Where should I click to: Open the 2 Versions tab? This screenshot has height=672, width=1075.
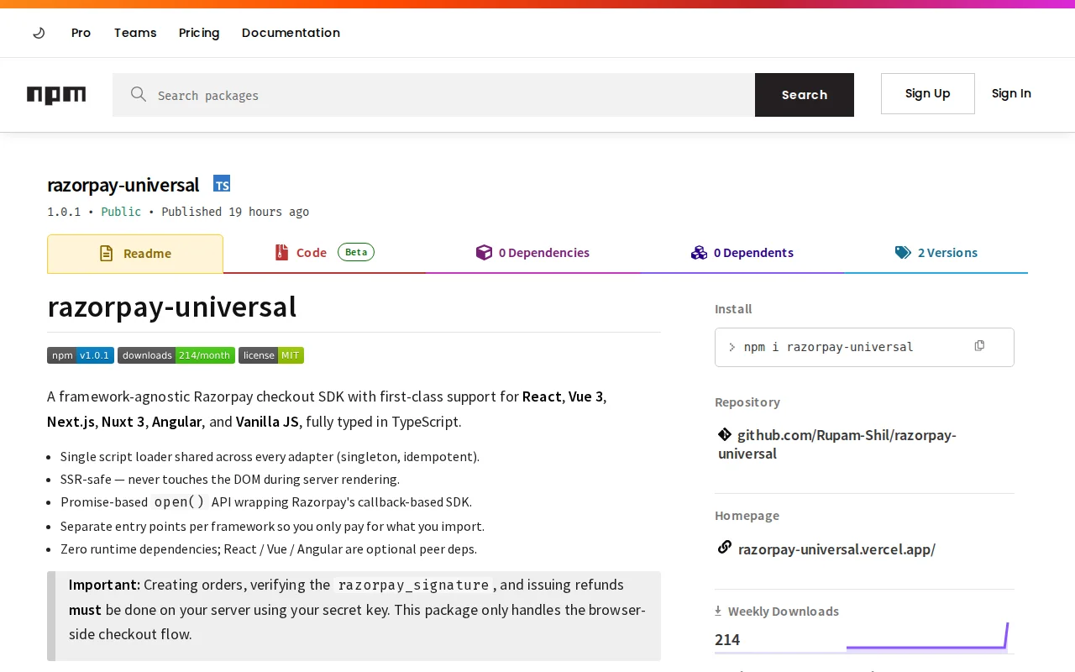pyautogui.click(x=936, y=253)
